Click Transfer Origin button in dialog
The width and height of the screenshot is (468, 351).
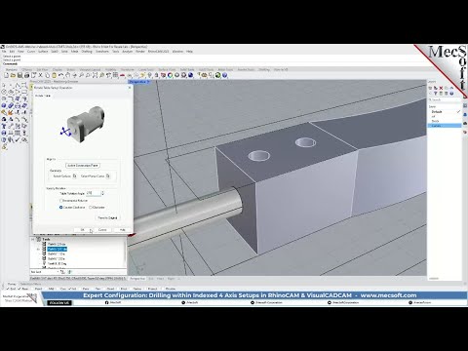coord(107,217)
